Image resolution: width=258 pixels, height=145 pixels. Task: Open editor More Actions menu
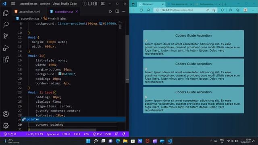coord(123,11)
